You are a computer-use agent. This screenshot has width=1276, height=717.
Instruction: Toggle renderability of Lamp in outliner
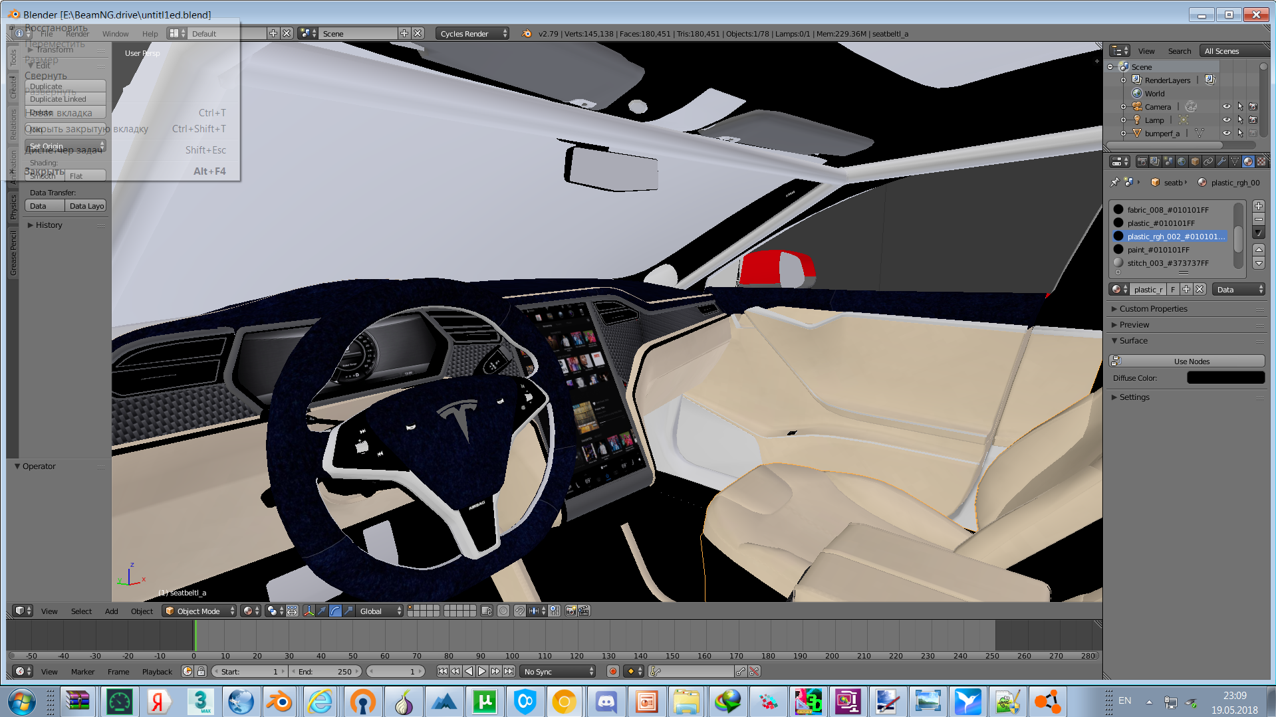[x=1253, y=120]
